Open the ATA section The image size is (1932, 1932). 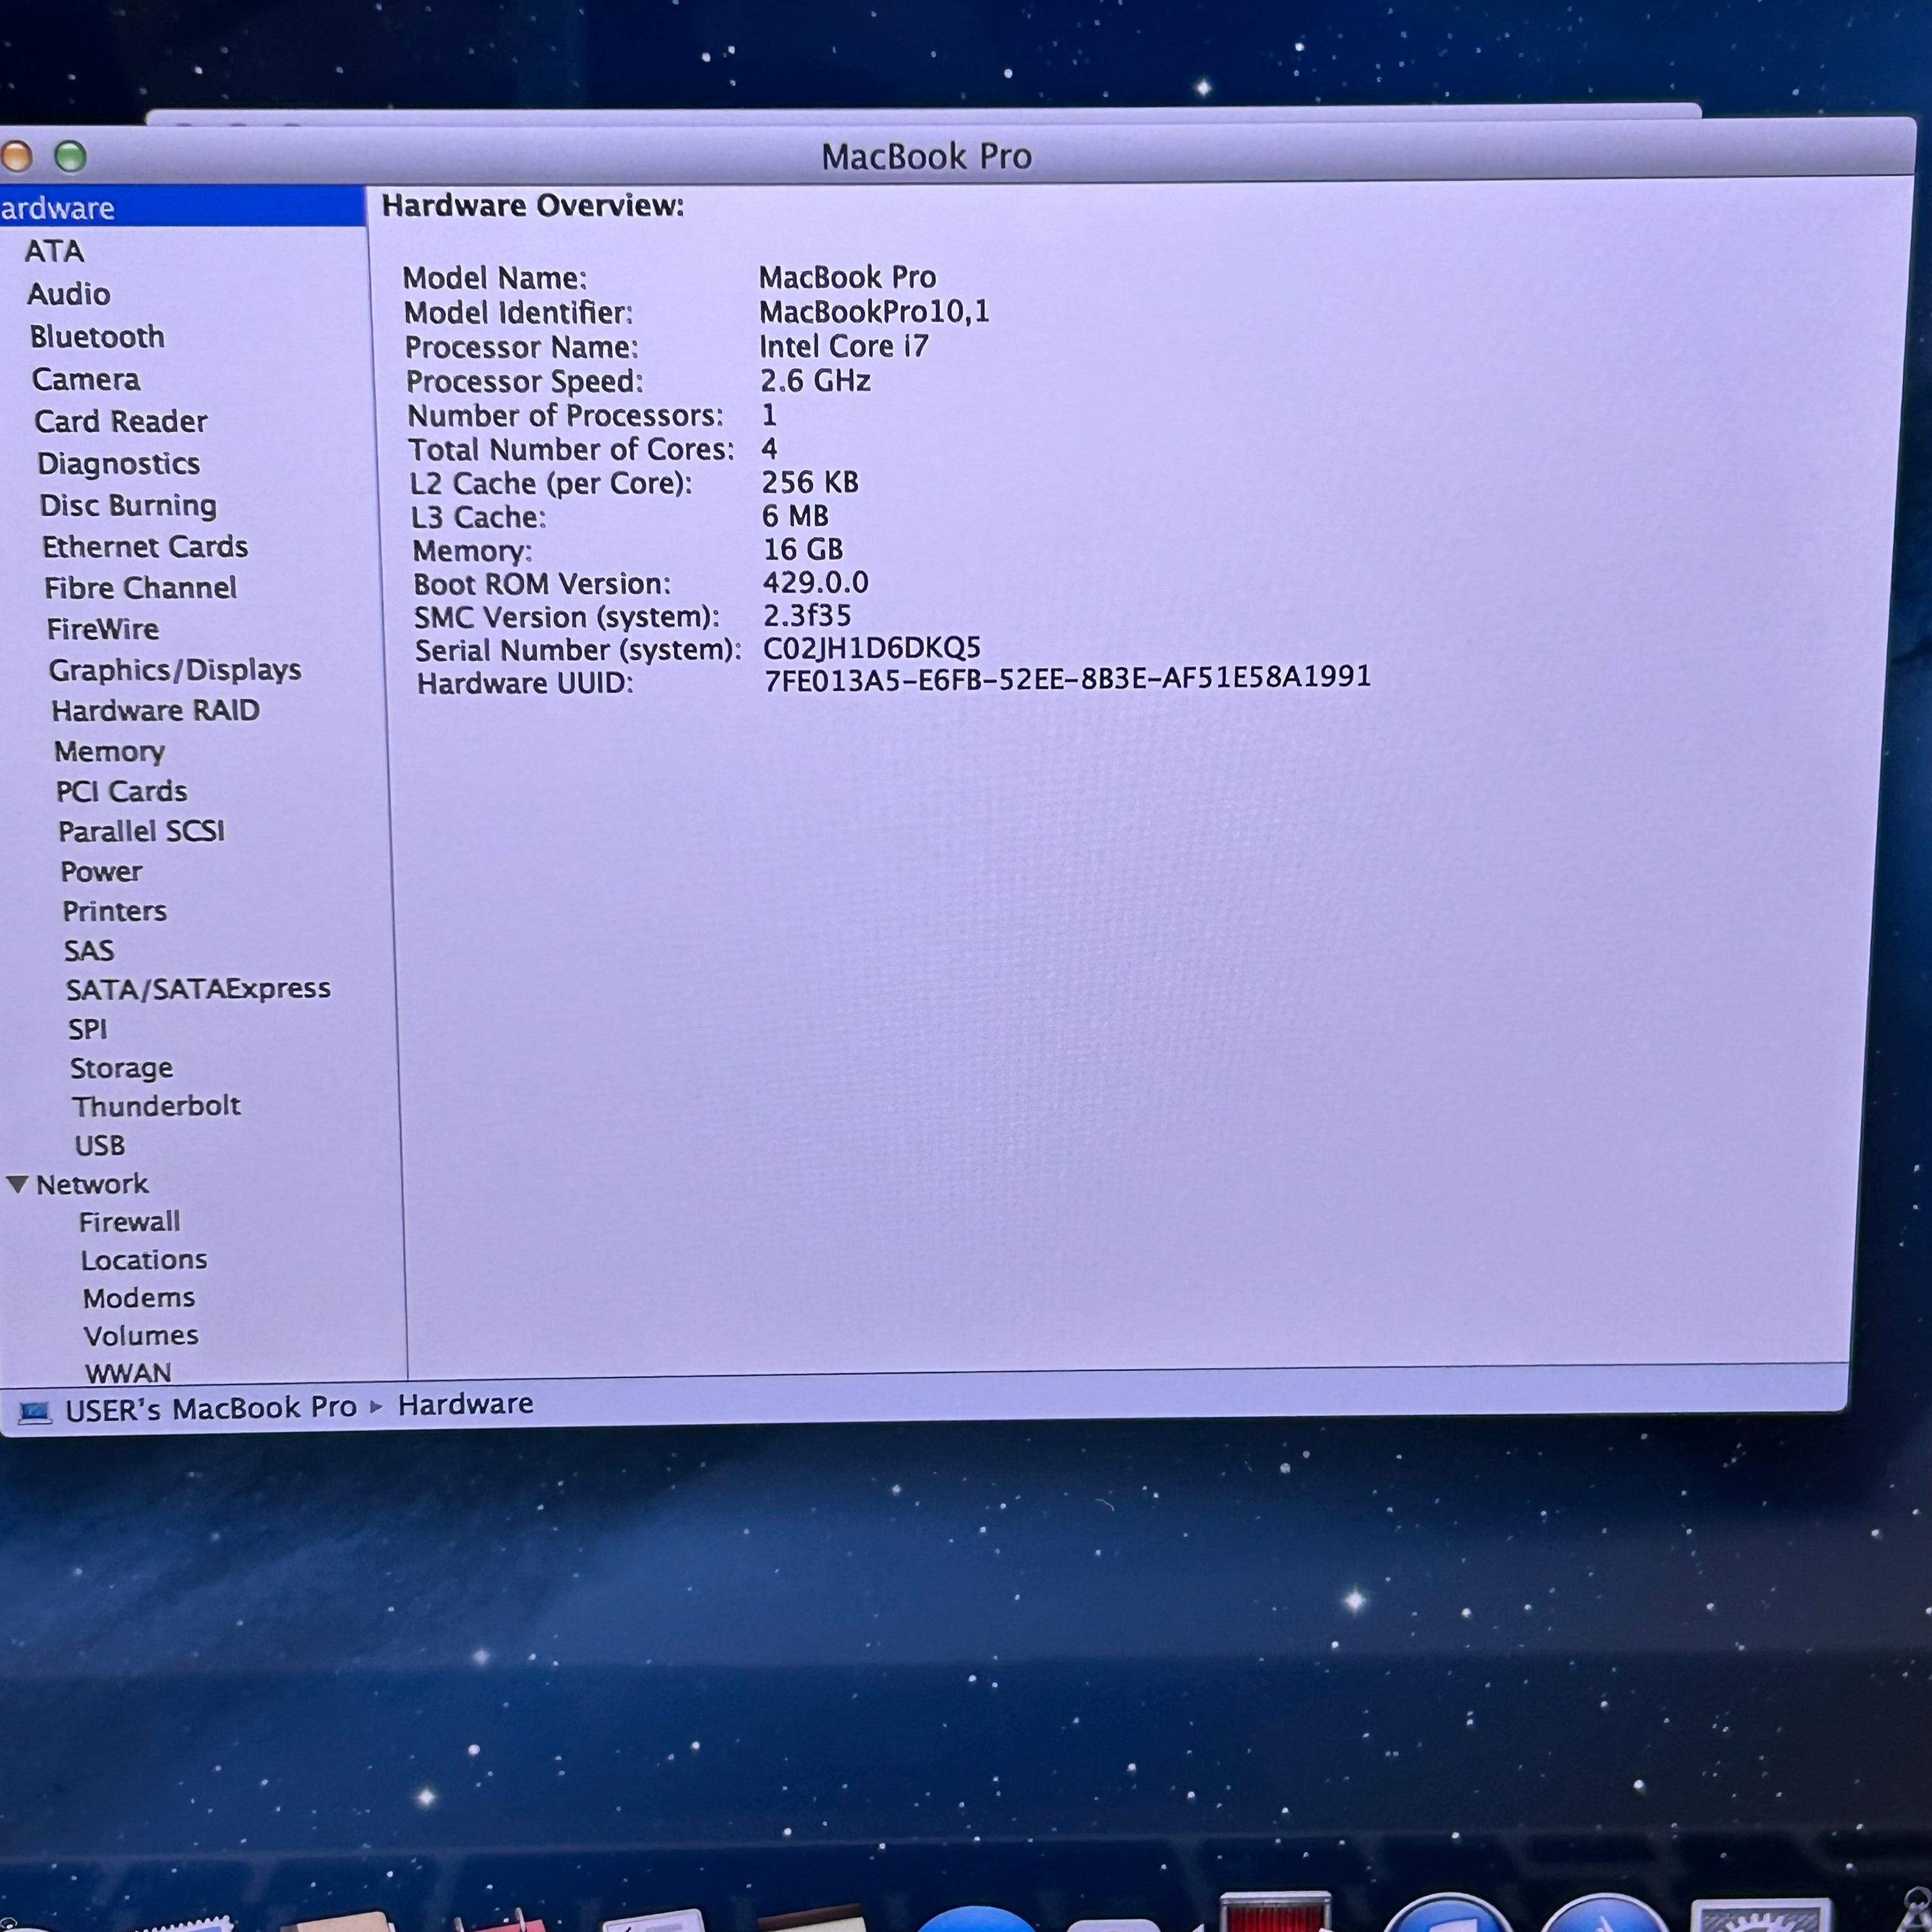pyautogui.click(x=54, y=251)
